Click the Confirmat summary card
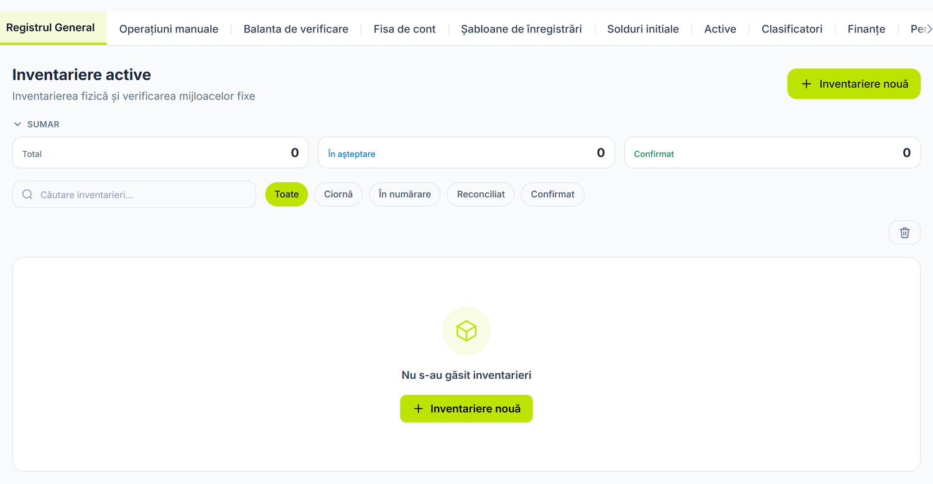This screenshot has height=484, width=933. pos(773,152)
